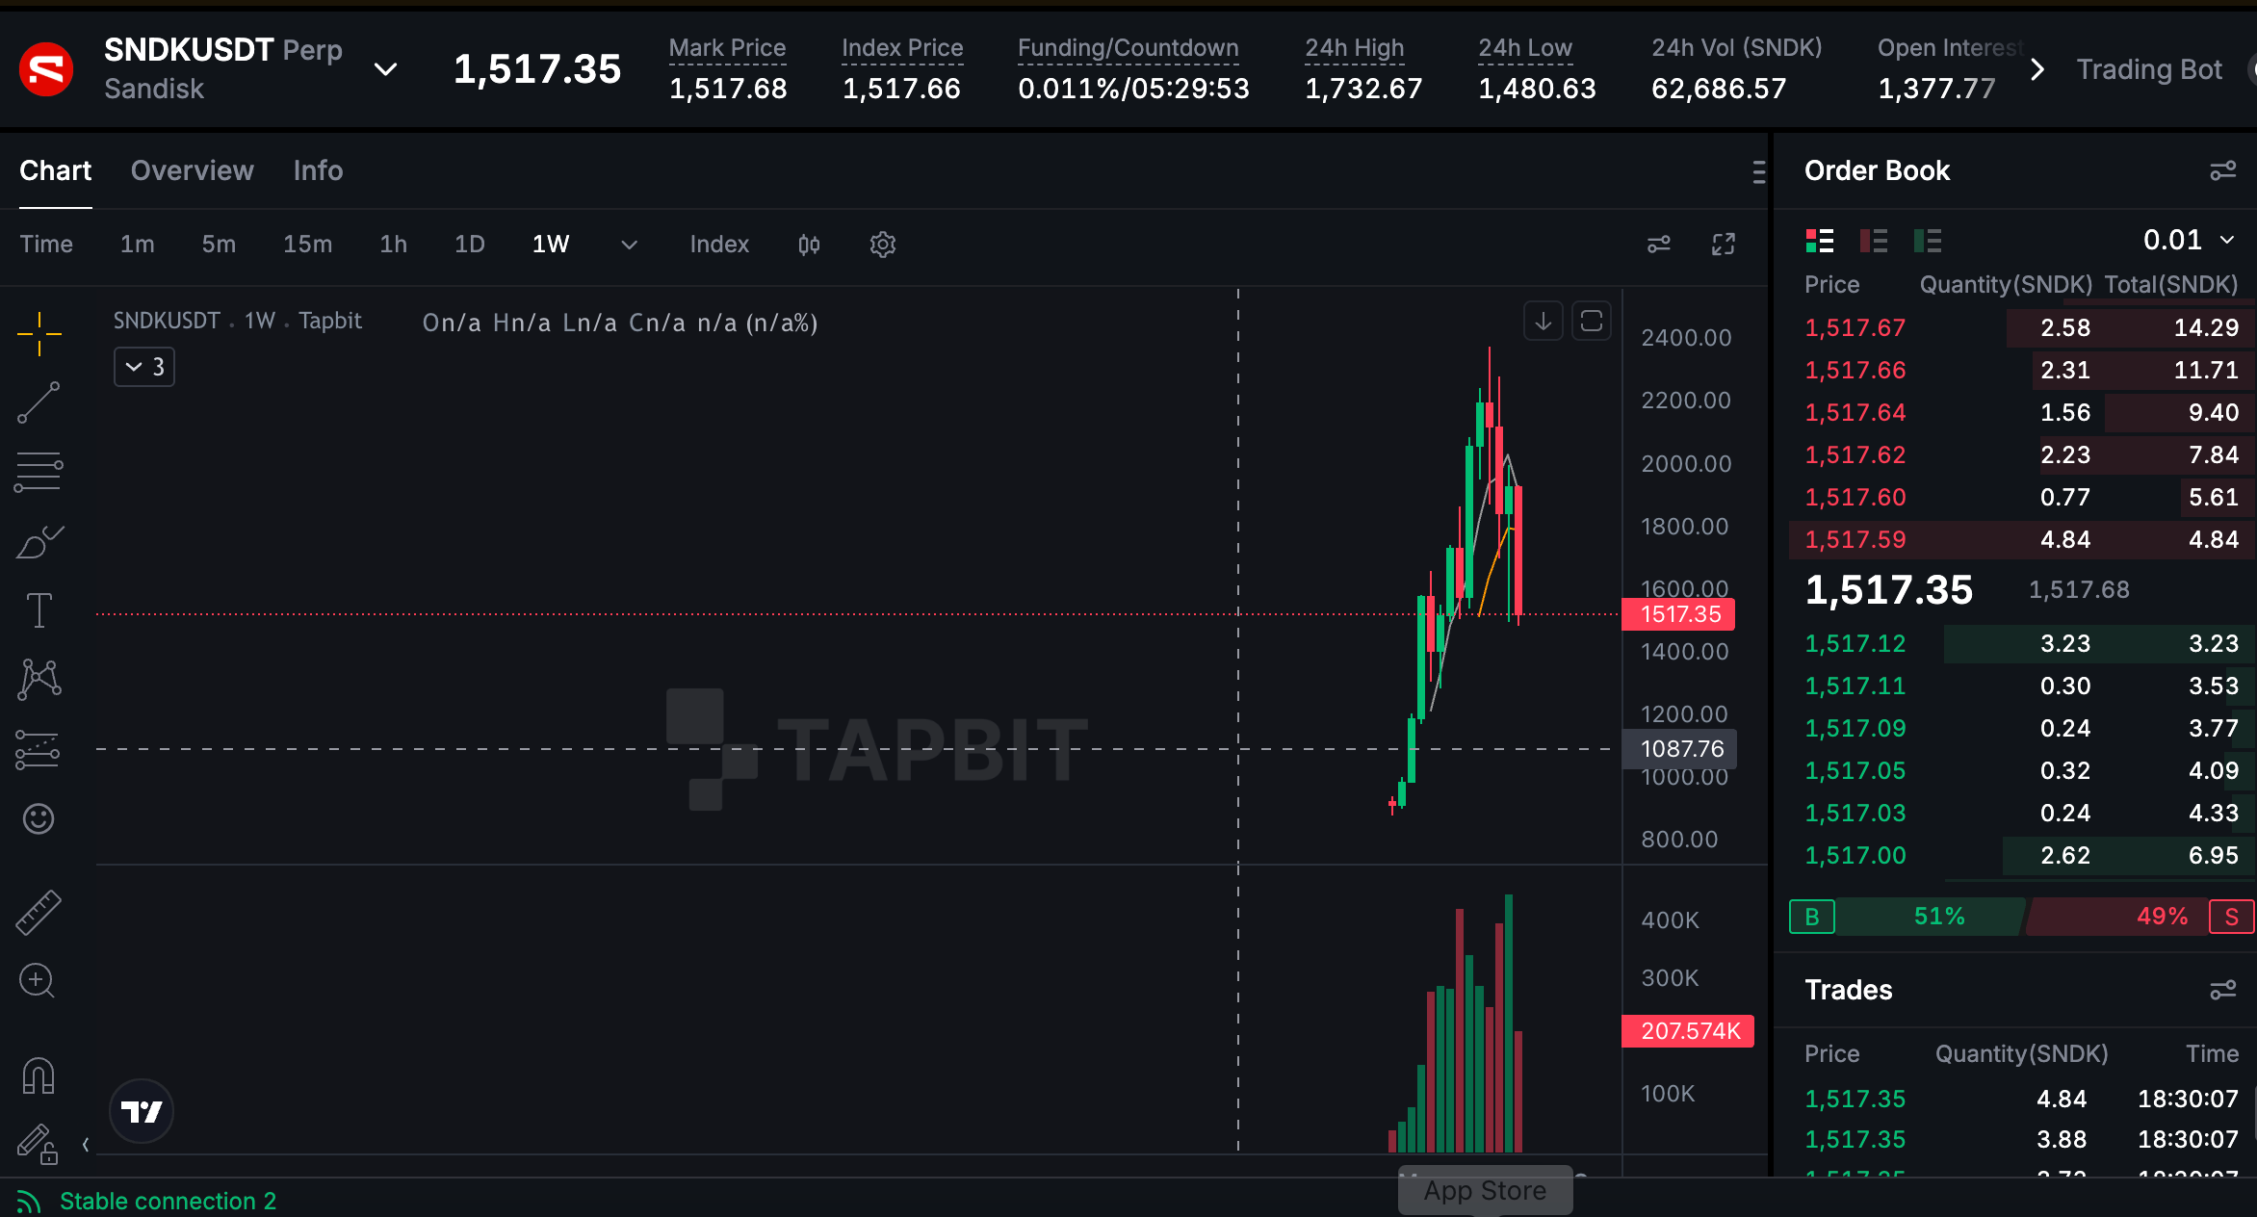The height and width of the screenshot is (1217, 2257).
Task: Open chart settings gear icon
Action: tap(882, 245)
